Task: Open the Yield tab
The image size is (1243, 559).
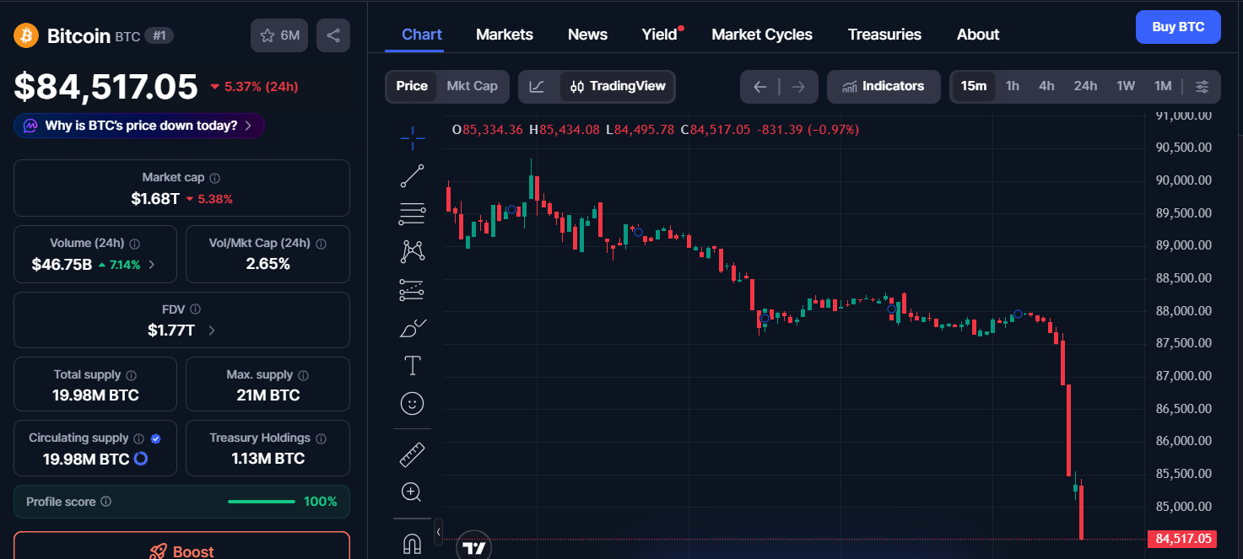Action: pos(659,35)
